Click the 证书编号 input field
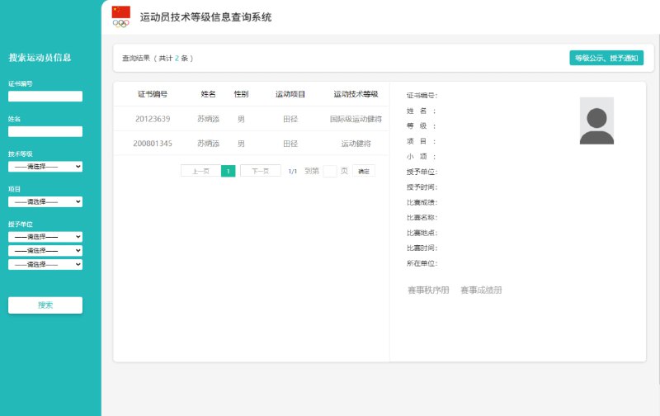 click(45, 97)
